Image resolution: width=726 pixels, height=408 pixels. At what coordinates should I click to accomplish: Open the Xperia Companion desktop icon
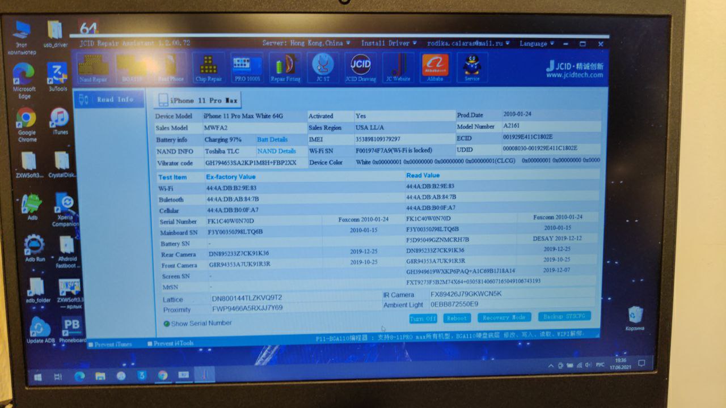[64, 210]
